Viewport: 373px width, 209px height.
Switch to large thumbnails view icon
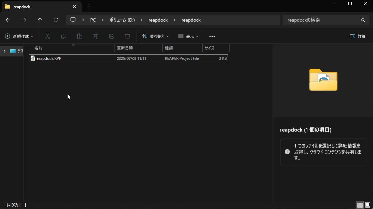[368, 205]
